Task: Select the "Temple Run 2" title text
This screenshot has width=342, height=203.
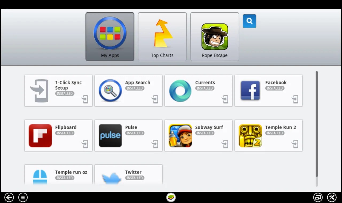Action: click(x=281, y=127)
